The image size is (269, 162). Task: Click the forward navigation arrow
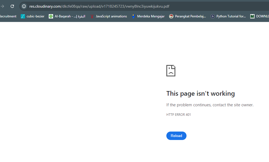2,6
